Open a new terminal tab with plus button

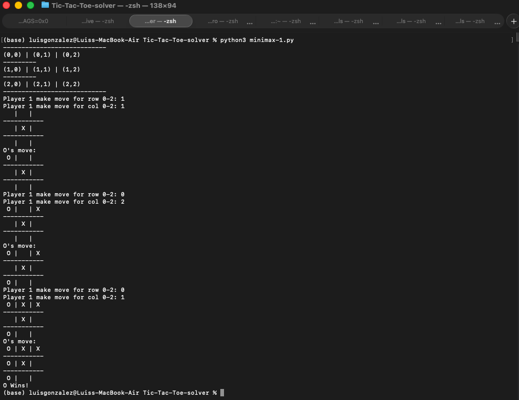tap(513, 21)
